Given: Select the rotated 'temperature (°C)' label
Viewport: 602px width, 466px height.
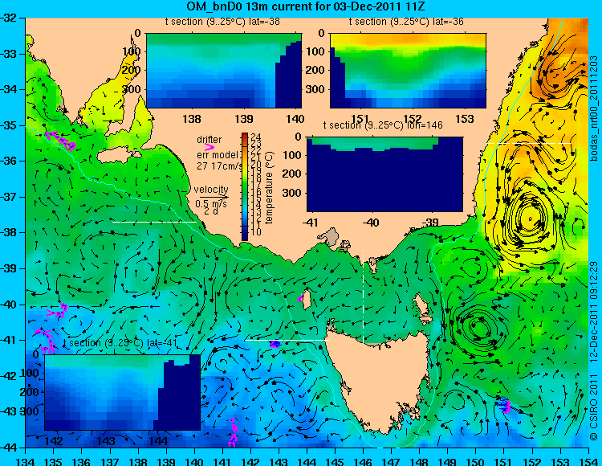Looking at the screenshot, I should (269, 187).
